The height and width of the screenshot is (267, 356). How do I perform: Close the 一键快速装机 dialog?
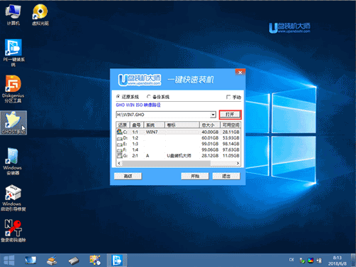pos(240,73)
